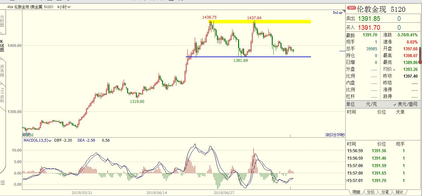Image resolution: width=422 pixels, height=196 pixels.
Task: Click the 2019/05/31 date axis label
Action: [x=82, y=193]
